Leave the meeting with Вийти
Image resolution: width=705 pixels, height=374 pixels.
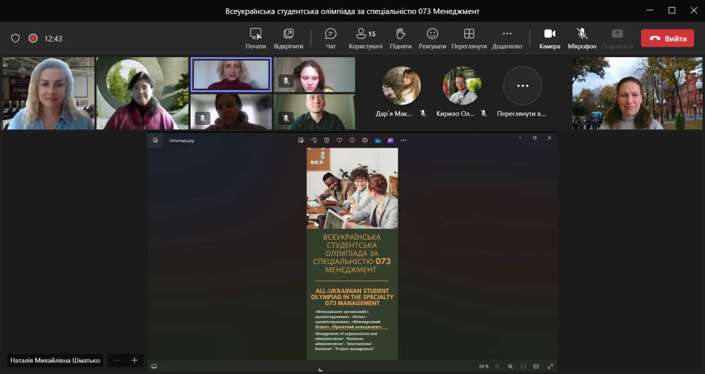click(x=667, y=38)
